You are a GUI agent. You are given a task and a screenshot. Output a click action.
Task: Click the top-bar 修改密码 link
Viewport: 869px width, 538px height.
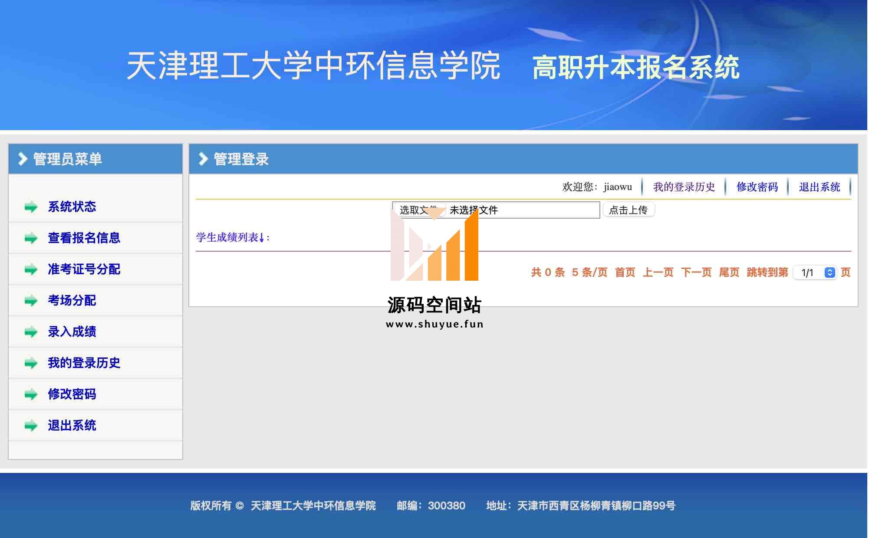(x=757, y=187)
